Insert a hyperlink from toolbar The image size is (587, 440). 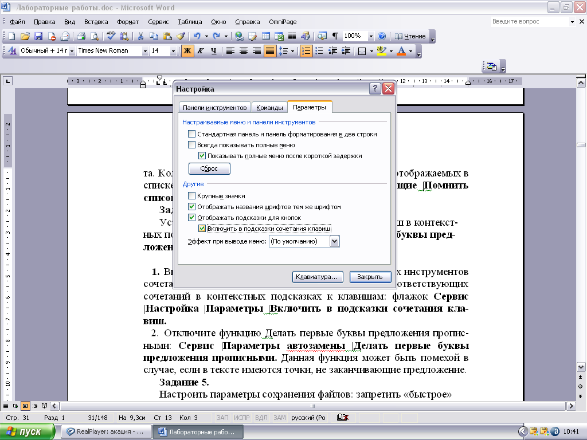pyautogui.click(x=239, y=36)
